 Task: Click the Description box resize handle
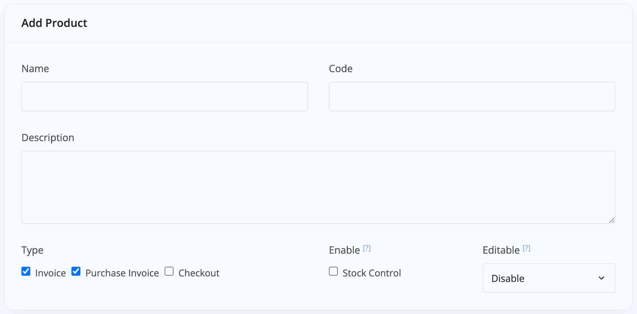click(612, 220)
